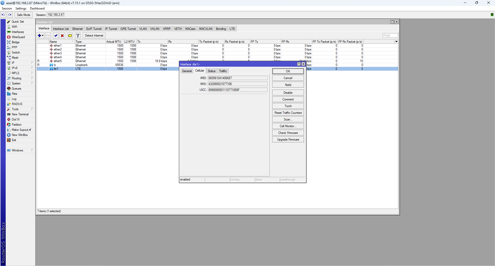The height and width of the screenshot is (266, 495).
Task: Open PPP sidebar entry
Action: (14, 47)
